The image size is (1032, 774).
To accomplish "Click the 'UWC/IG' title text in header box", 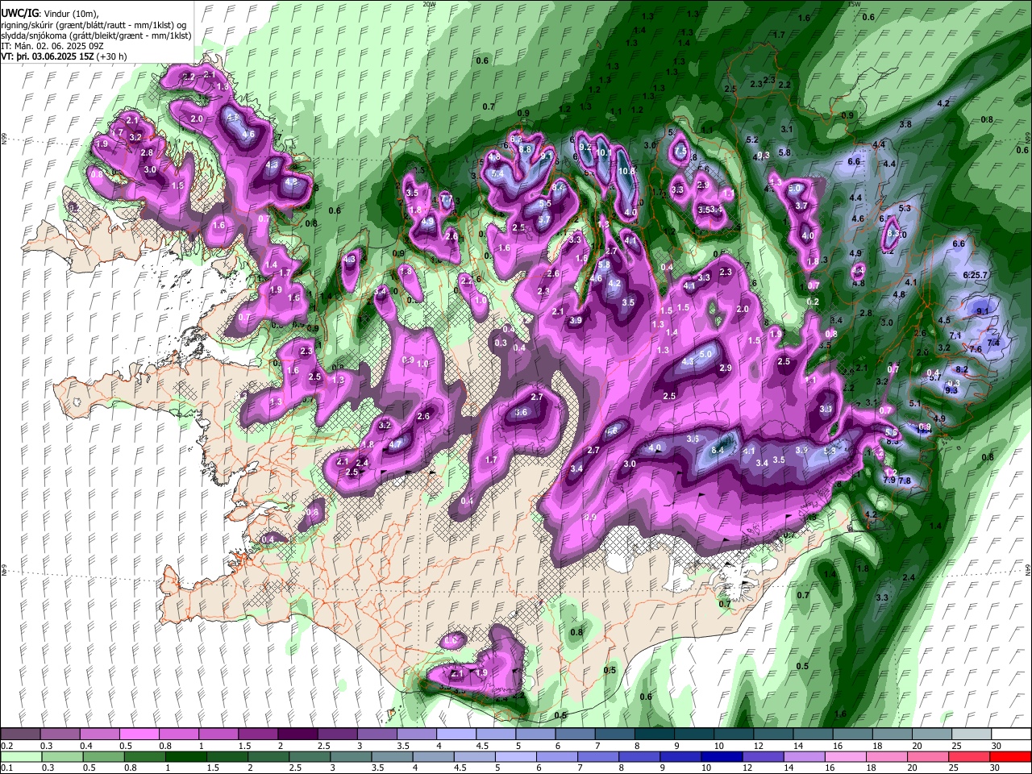I will click(x=19, y=14).
